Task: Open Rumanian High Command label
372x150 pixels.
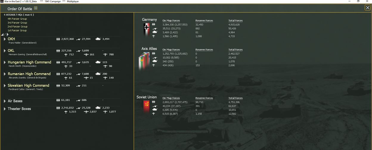Action: 29,74
